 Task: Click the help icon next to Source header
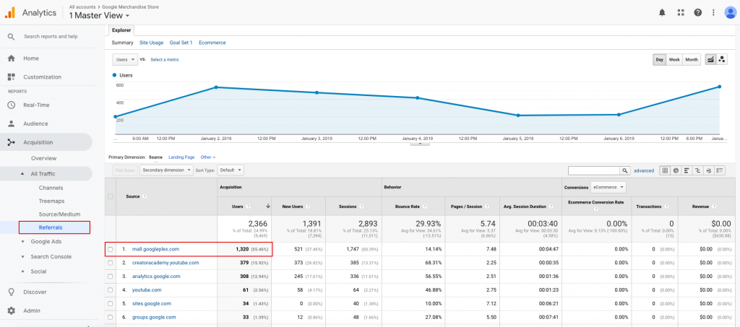pyautogui.click(x=145, y=196)
